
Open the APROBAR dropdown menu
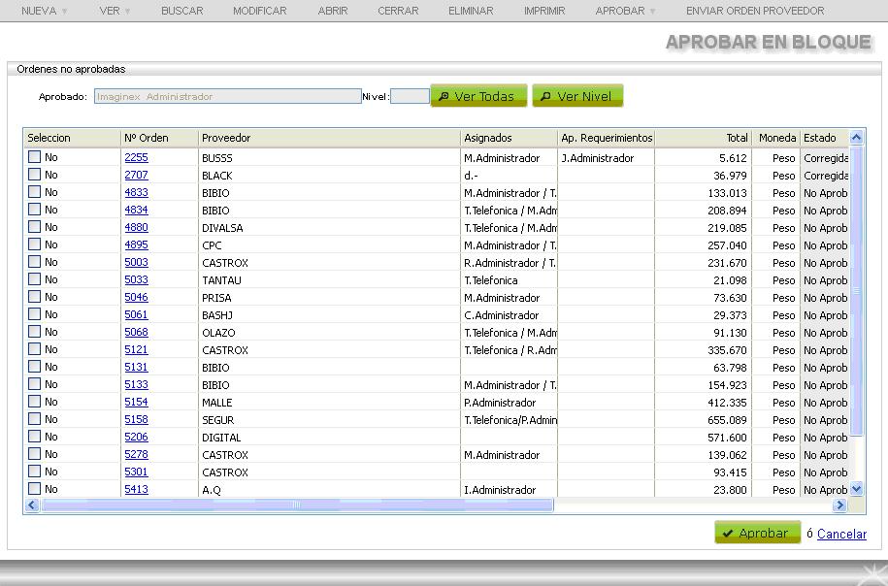625,11
